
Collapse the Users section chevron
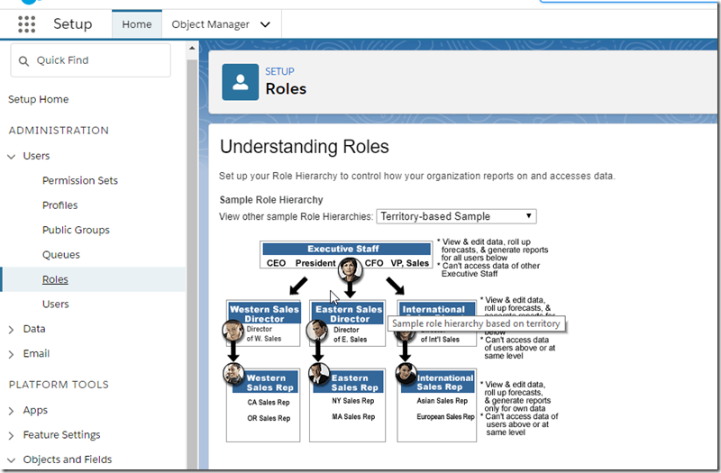(12, 157)
